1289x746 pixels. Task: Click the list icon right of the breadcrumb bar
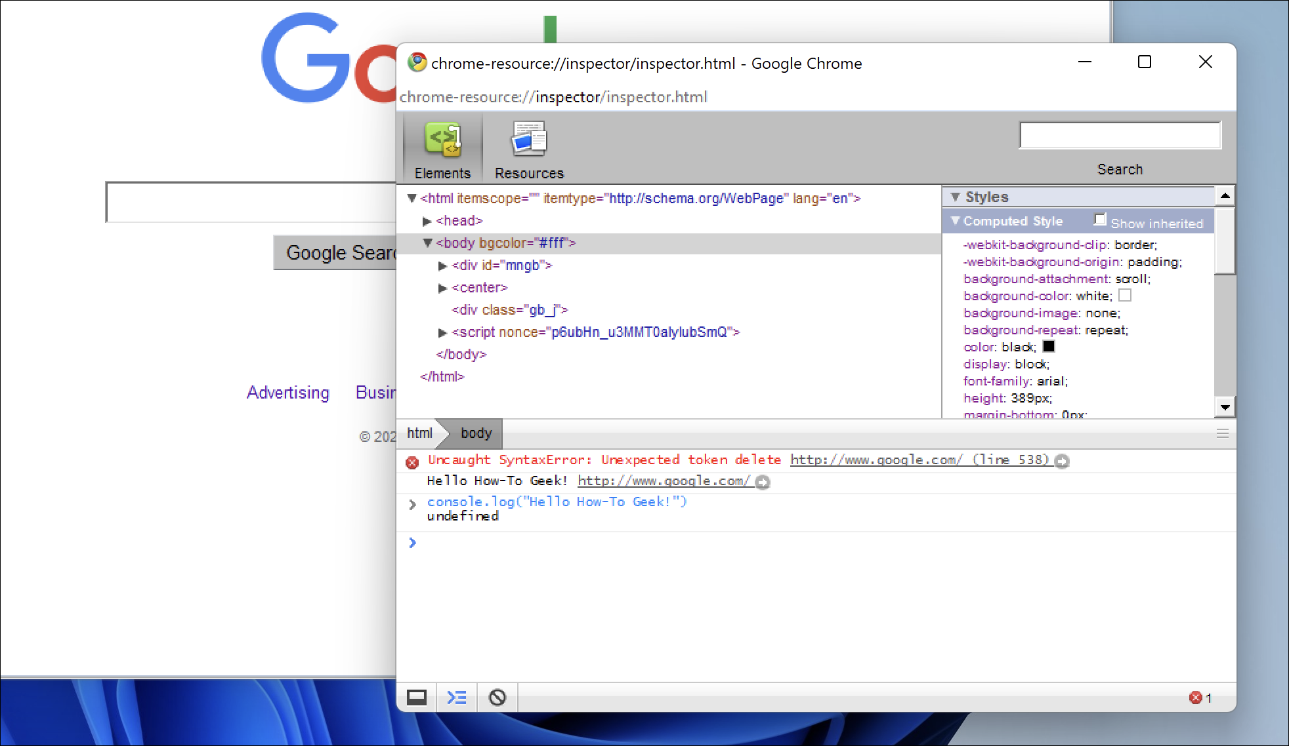(x=1221, y=433)
